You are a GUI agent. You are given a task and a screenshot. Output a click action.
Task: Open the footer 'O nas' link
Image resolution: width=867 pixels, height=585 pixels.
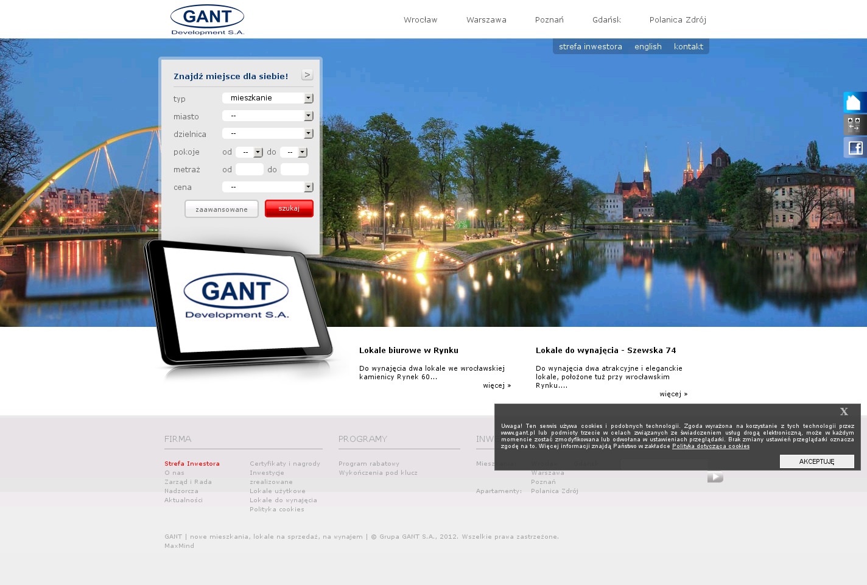click(174, 473)
